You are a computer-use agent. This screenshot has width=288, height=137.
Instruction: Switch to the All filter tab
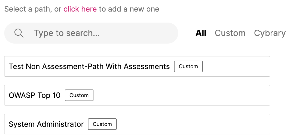[x=201, y=33]
